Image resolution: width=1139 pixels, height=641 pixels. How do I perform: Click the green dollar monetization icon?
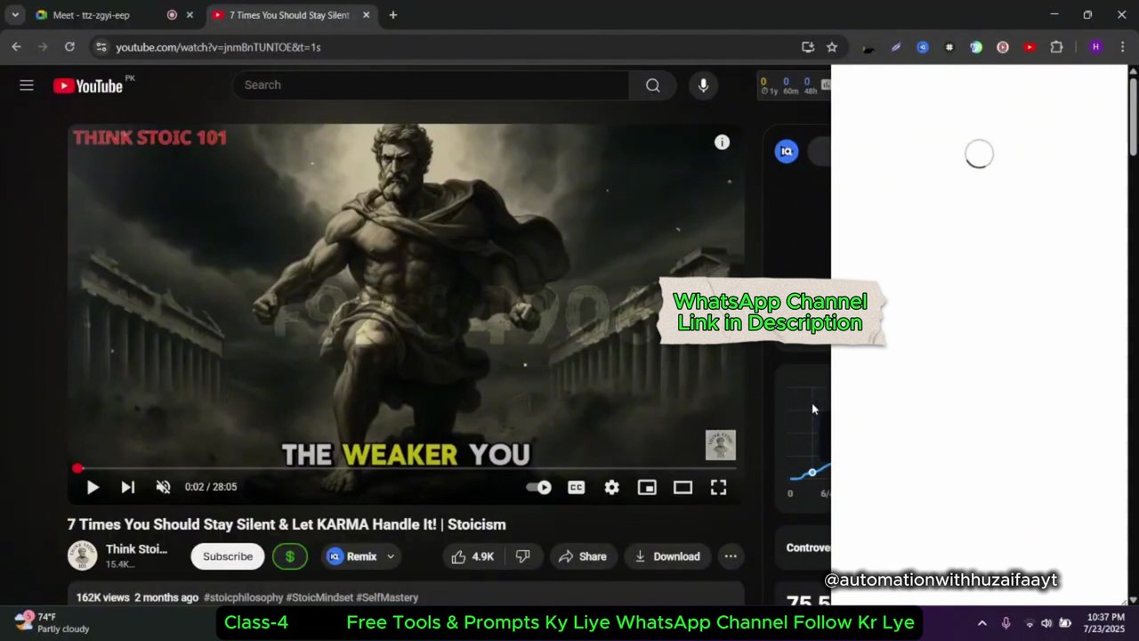tap(289, 556)
